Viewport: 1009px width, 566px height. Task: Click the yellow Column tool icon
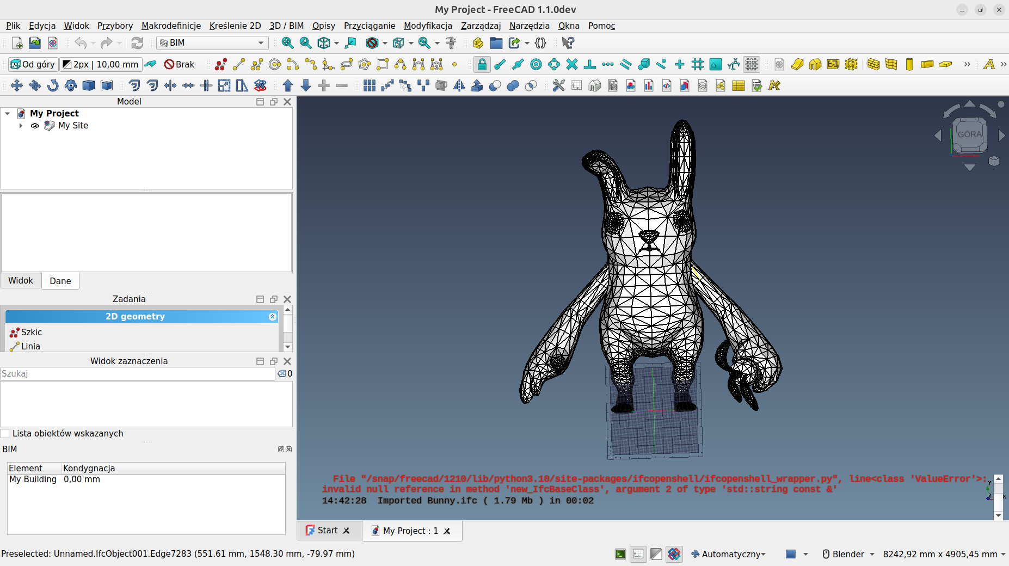click(909, 64)
